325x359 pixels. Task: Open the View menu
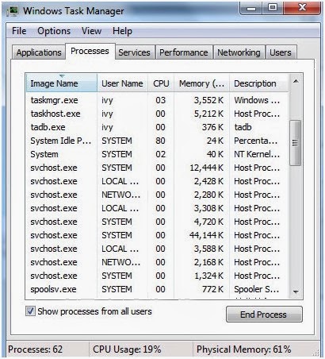click(x=91, y=31)
